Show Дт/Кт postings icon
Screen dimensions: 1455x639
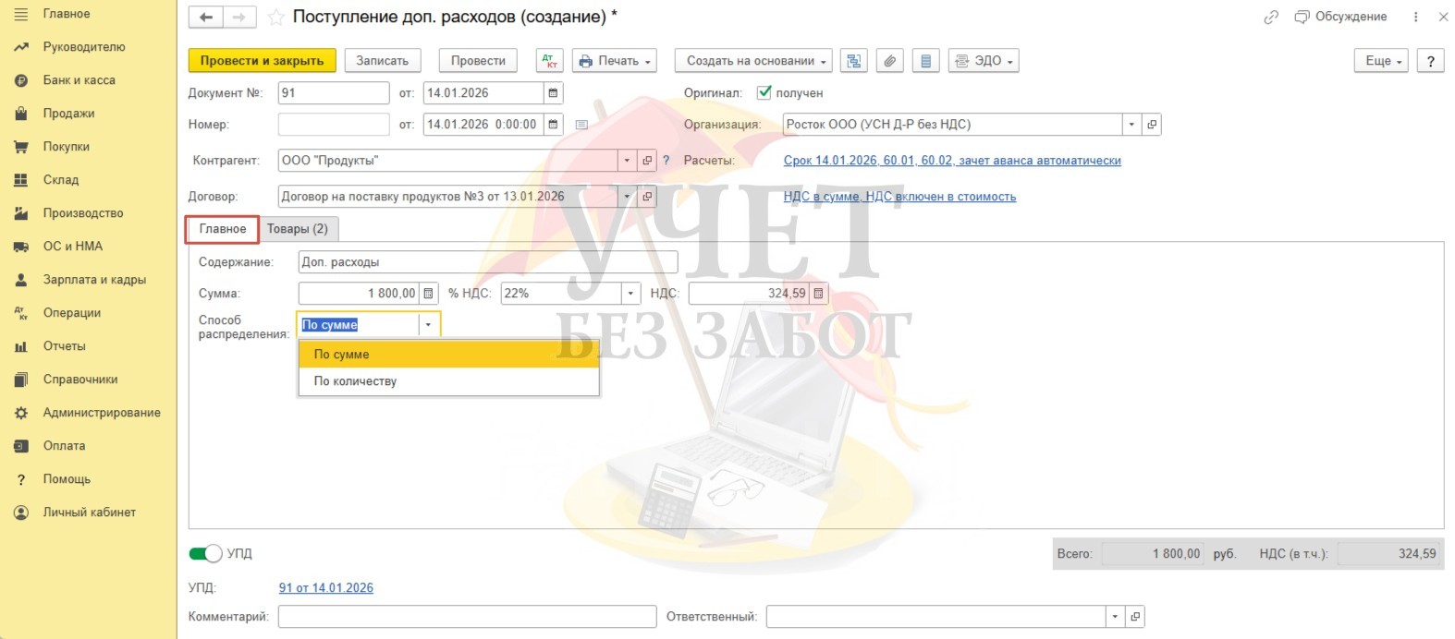[x=549, y=61]
